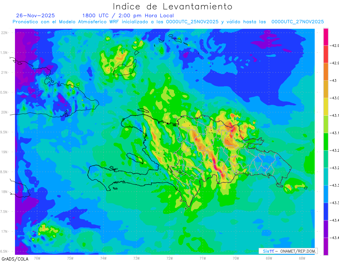Click the '73W' longitude axis label
The height and width of the screenshot is (262, 339).
[136, 258]
